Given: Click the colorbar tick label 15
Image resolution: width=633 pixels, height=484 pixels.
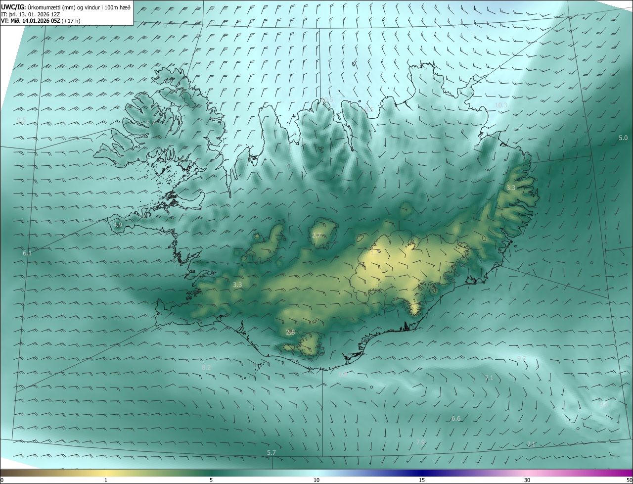Looking at the screenshot, I should (x=422, y=480).
